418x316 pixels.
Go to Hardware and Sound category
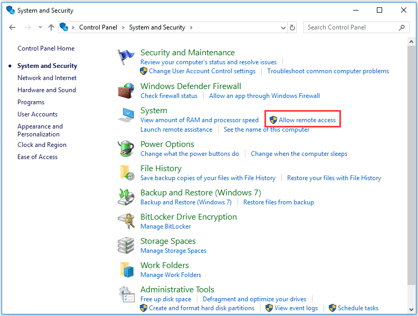click(46, 90)
